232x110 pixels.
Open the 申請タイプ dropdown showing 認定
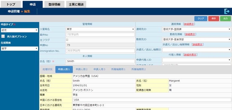(x=19, y=30)
